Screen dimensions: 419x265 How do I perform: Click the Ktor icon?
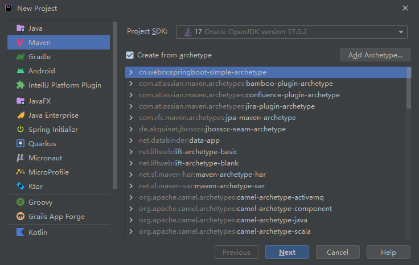click(x=20, y=186)
